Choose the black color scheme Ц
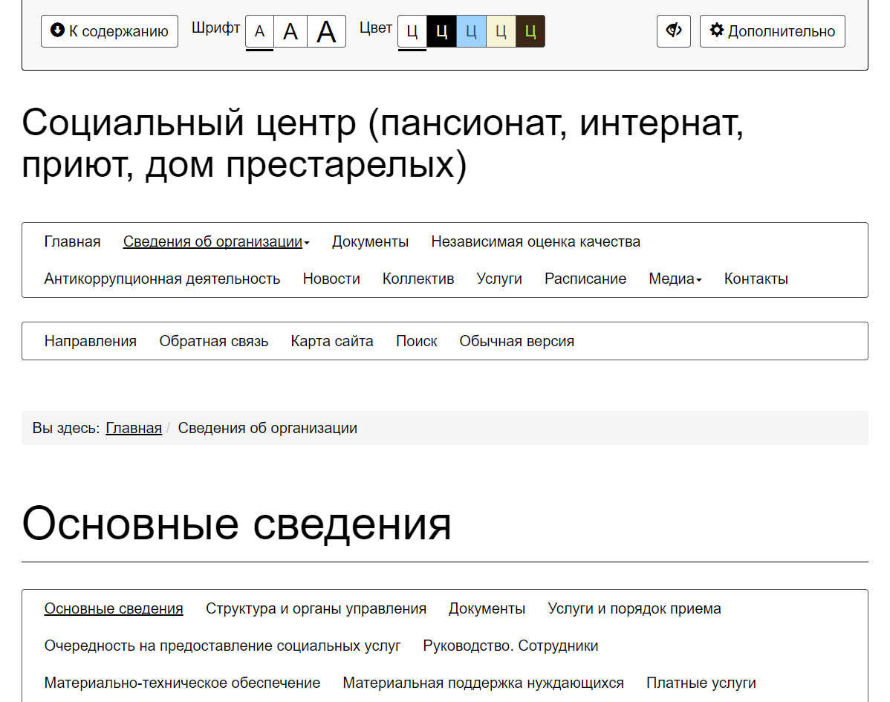This screenshot has height=702, width=890. [x=441, y=32]
